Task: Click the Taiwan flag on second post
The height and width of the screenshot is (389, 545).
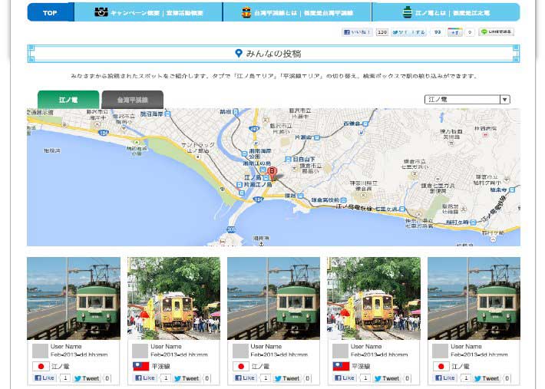Action: [x=140, y=367]
